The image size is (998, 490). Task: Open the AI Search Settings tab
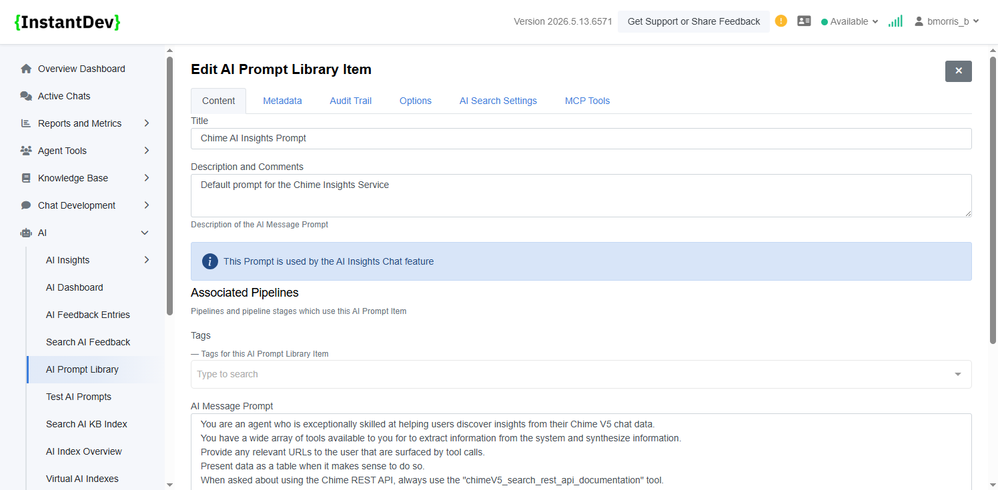[x=498, y=101]
